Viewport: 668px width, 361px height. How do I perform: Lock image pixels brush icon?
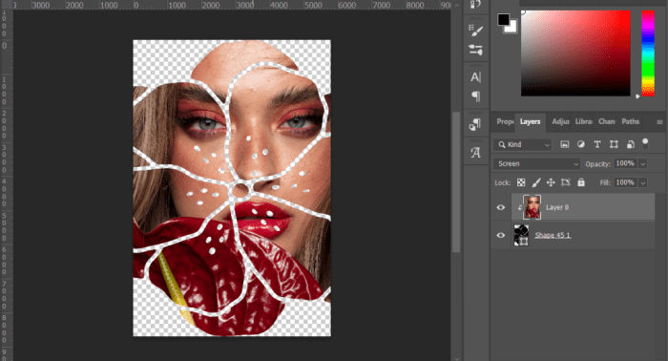(x=536, y=182)
